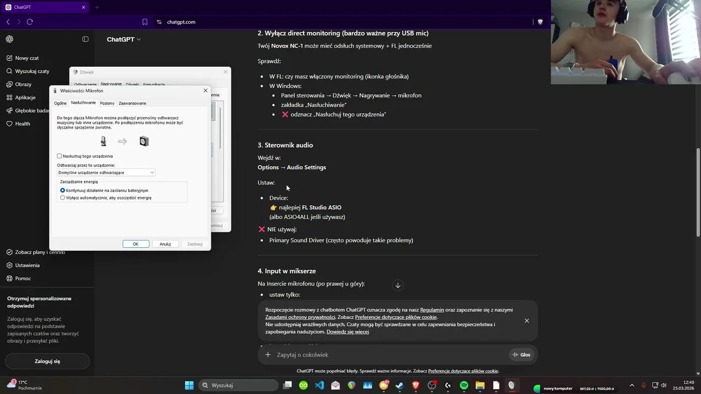Open Domyślne urządzenie odtwarzające dropdown
This screenshot has height=394, width=701.
(x=106, y=172)
